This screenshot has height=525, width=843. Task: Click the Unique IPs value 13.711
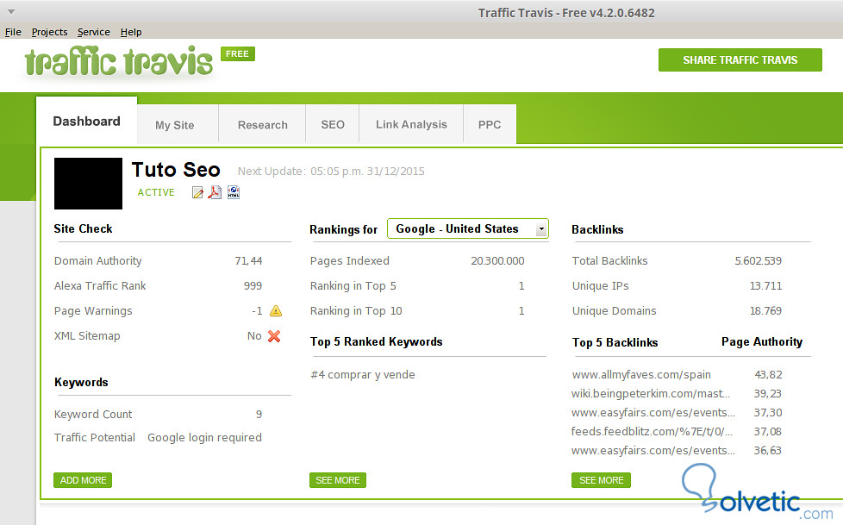tap(765, 285)
